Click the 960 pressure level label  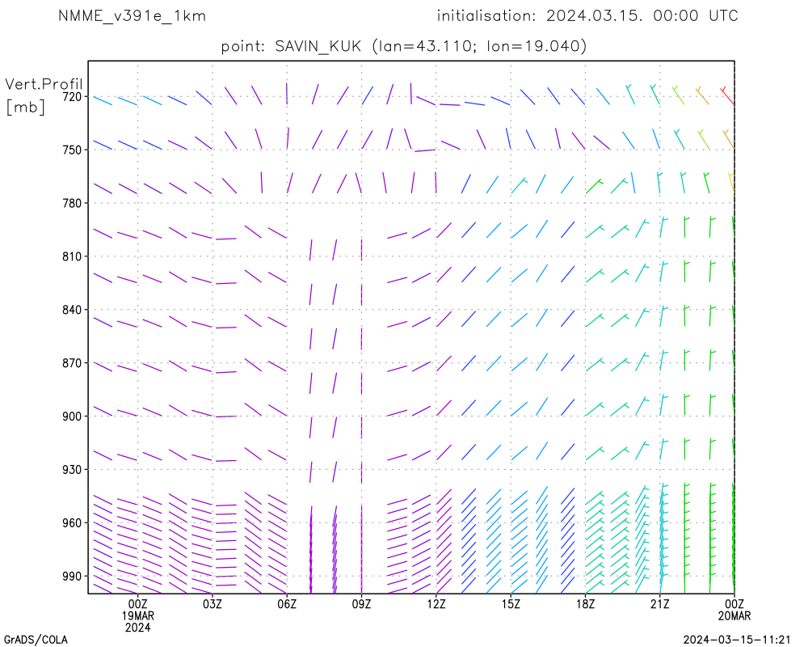pyautogui.click(x=72, y=523)
